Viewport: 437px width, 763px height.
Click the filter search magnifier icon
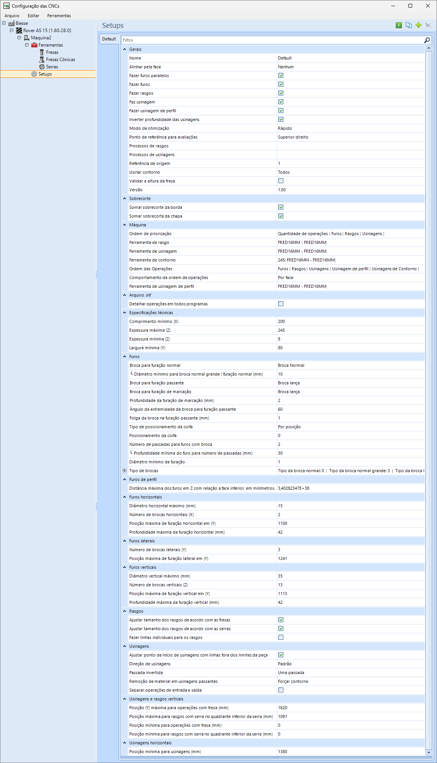(427, 40)
